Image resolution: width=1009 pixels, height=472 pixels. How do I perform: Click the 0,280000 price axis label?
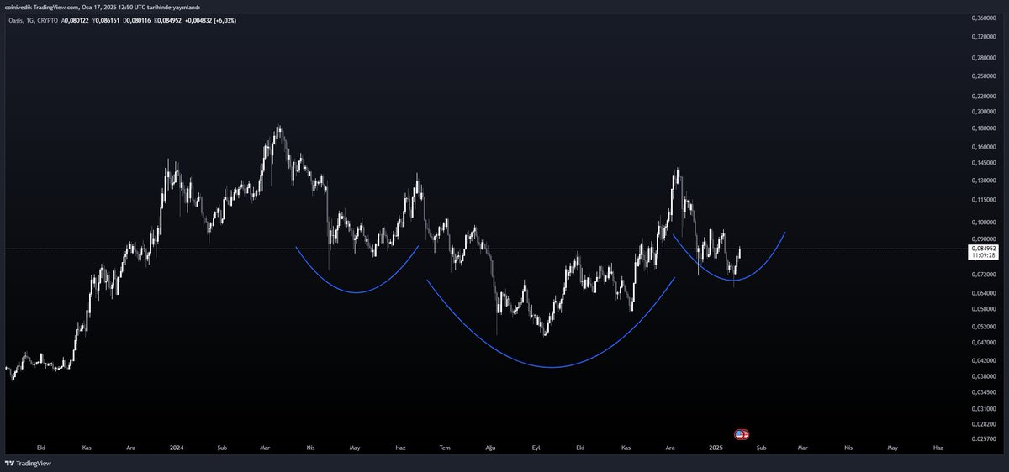(982, 58)
